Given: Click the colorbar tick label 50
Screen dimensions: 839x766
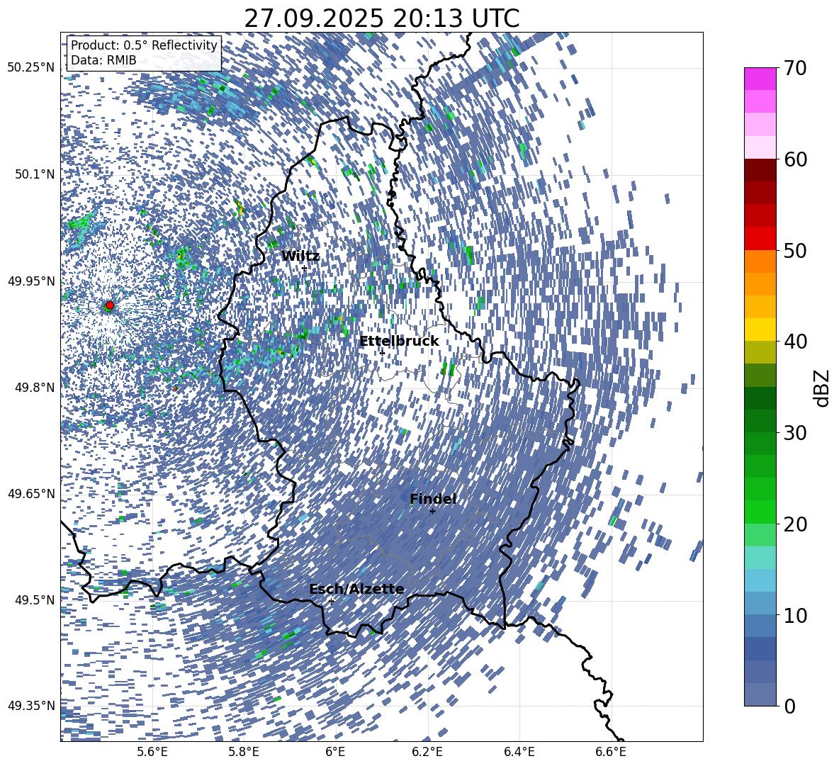Looking at the screenshot, I should click(795, 250).
